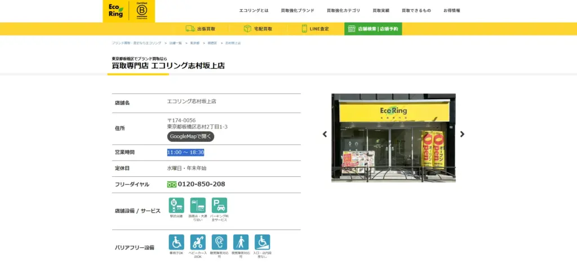577x263 pixels.
Task: Show next store photo with right arrow
Action: tap(462, 134)
